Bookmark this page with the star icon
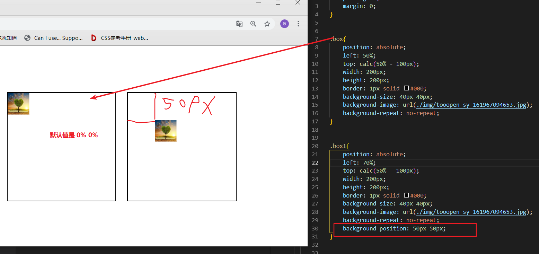This screenshot has height=254, width=539. point(267,24)
